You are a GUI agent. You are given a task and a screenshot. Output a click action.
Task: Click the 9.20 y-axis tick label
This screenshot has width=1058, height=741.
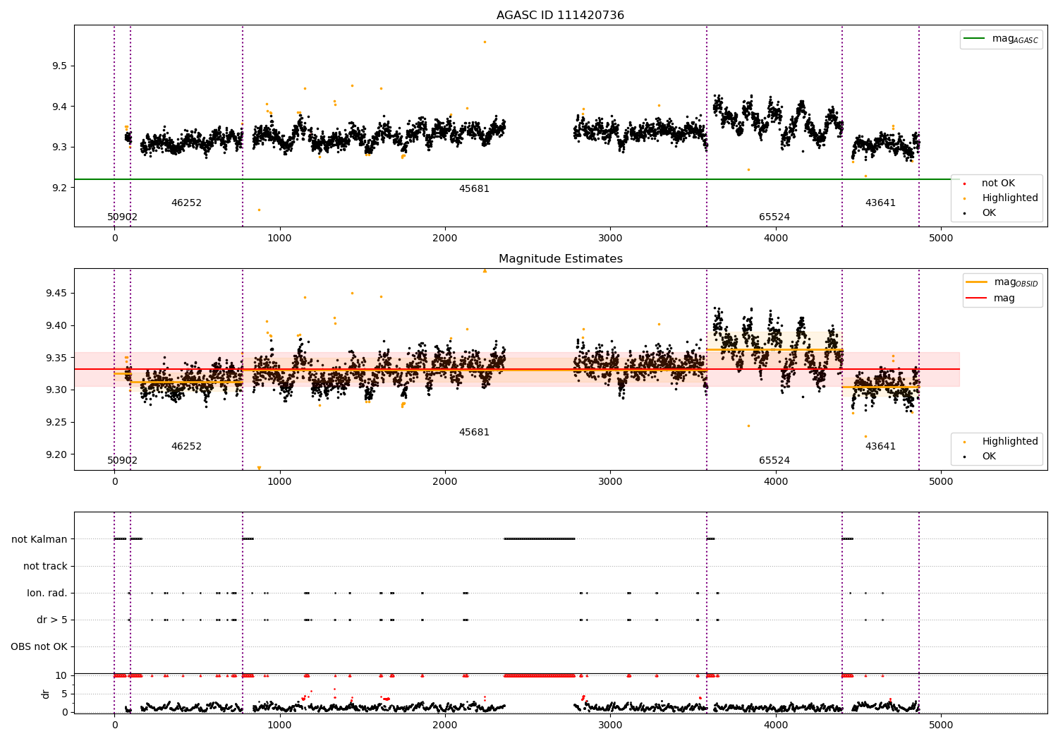pyautogui.click(x=57, y=455)
